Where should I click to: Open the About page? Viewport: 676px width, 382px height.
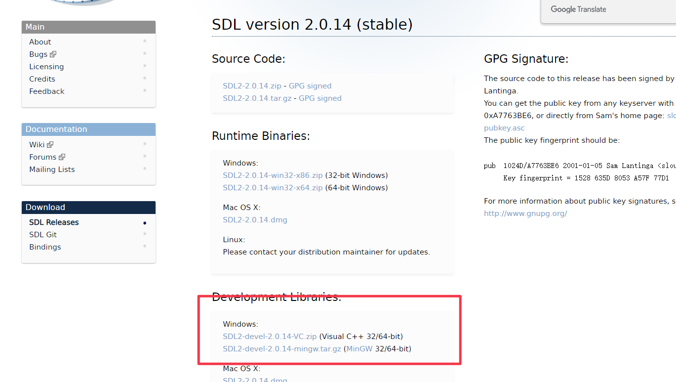[40, 42]
